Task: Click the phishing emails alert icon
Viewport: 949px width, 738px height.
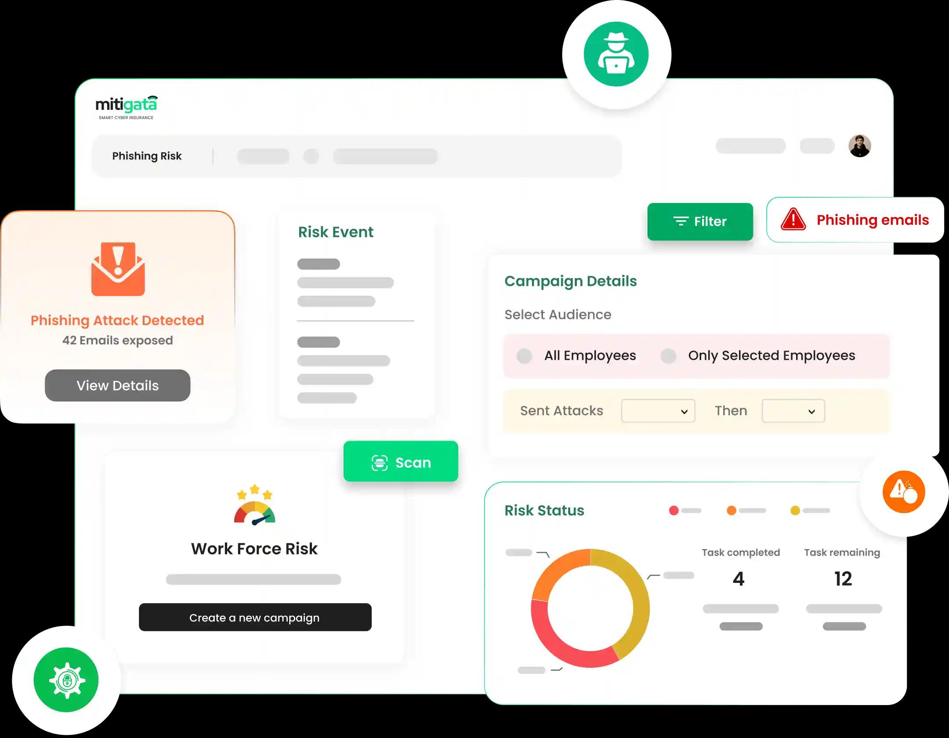Action: click(793, 221)
